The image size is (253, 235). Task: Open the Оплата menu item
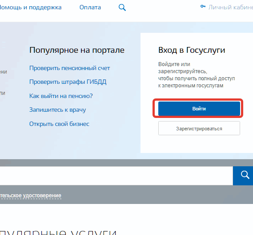click(90, 8)
